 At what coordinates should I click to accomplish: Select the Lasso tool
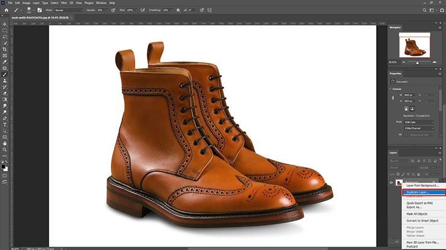5,36
